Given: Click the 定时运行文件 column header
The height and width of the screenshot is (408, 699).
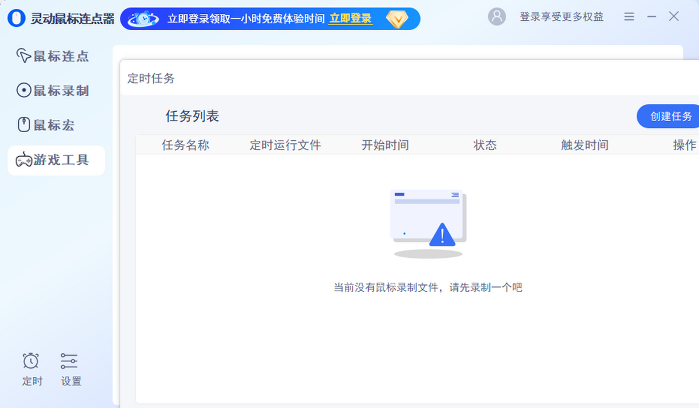Looking at the screenshot, I should pos(285,145).
